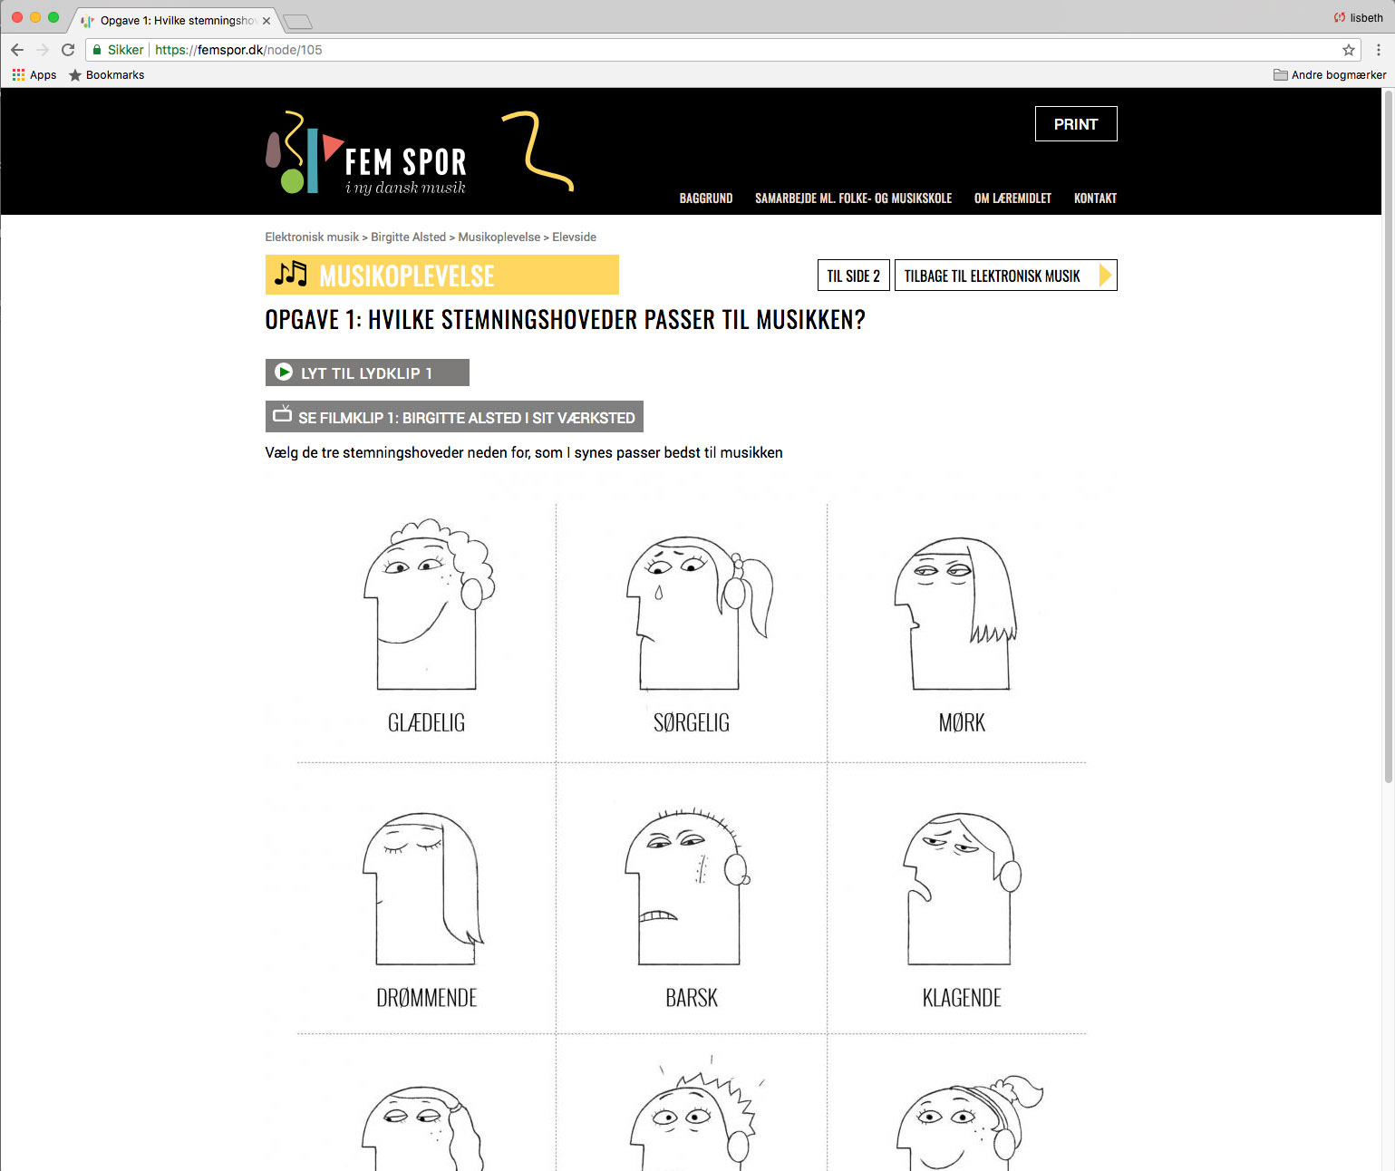The width and height of the screenshot is (1395, 1171).
Task: Open the Kontakt menu item
Action: pos(1095,198)
